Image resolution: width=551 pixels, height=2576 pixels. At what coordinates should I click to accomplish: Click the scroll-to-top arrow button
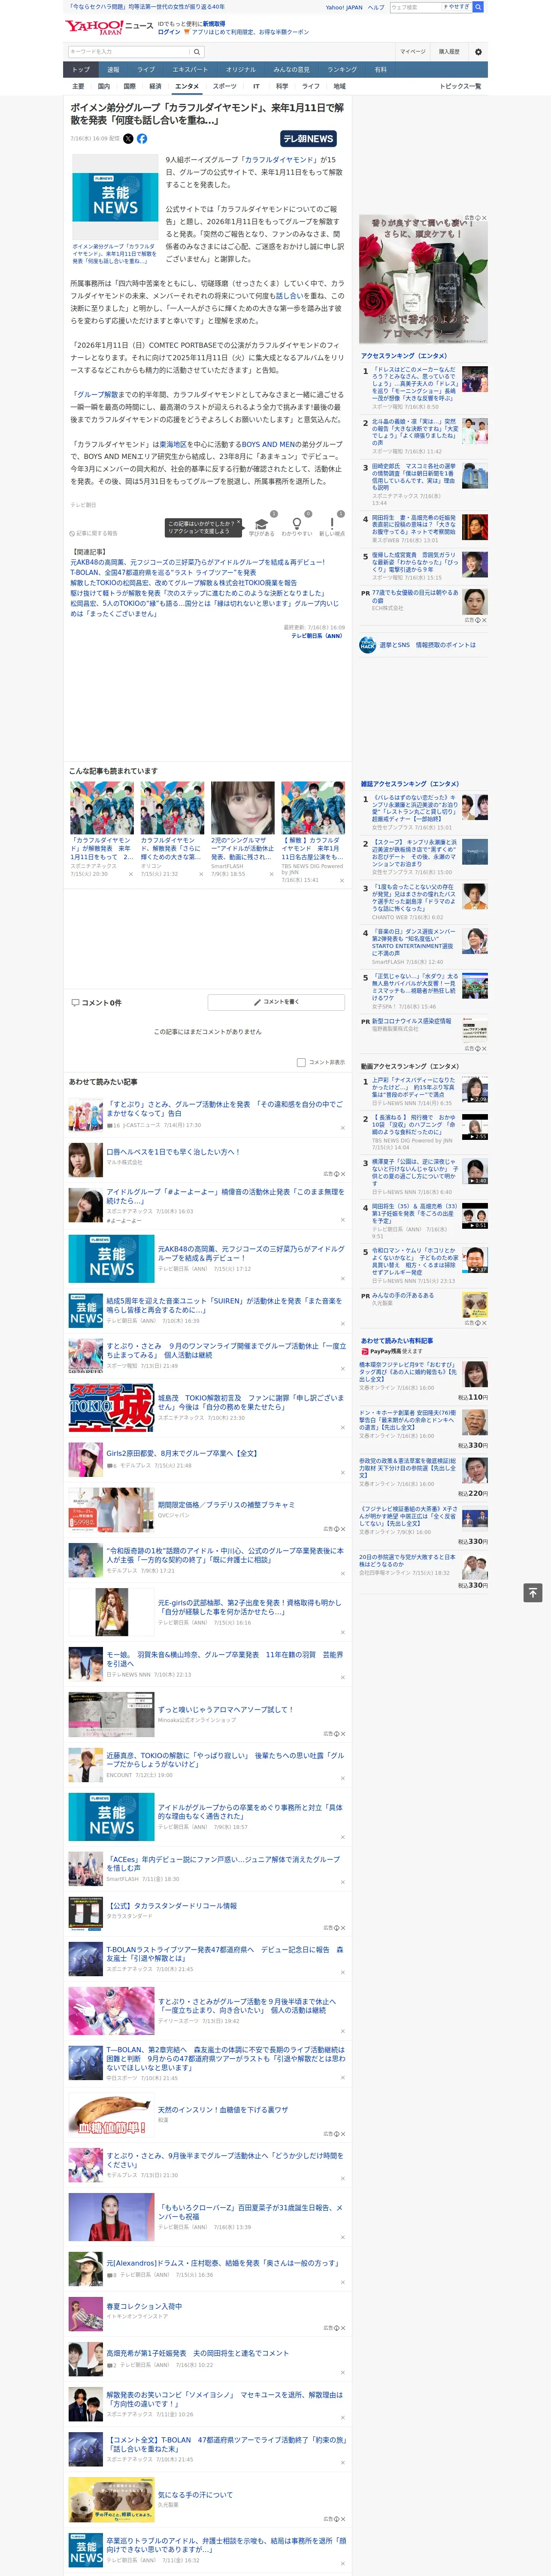[533, 1592]
